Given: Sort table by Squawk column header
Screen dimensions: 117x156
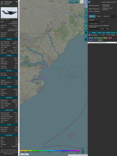Looking at the screenshot, I should [108, 33].
